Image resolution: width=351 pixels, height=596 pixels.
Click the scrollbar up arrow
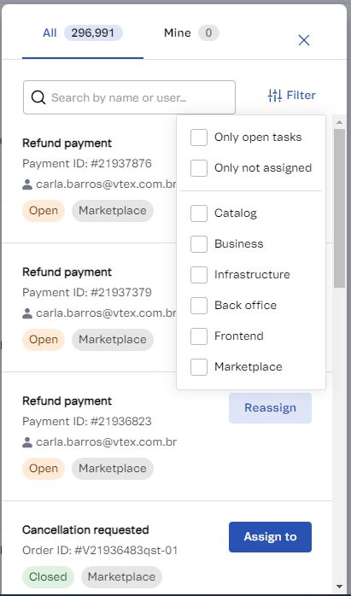[339, 122]
